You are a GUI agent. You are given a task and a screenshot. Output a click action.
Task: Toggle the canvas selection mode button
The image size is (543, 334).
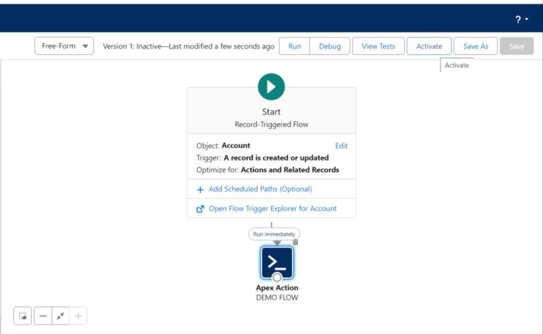click(x=23, y=316)
